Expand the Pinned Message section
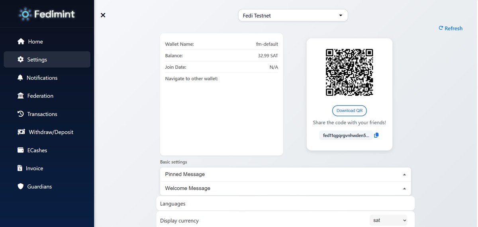Viewport: 478px width, 227px height. click(285, 174)
